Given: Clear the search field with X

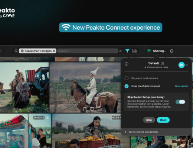Looking at the screenshot, I should (x=120, y=51).
